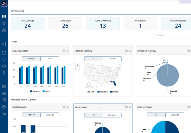The image size is (191, 133).
Task: Open the All Dates filter dropdown
Action: 173,36
